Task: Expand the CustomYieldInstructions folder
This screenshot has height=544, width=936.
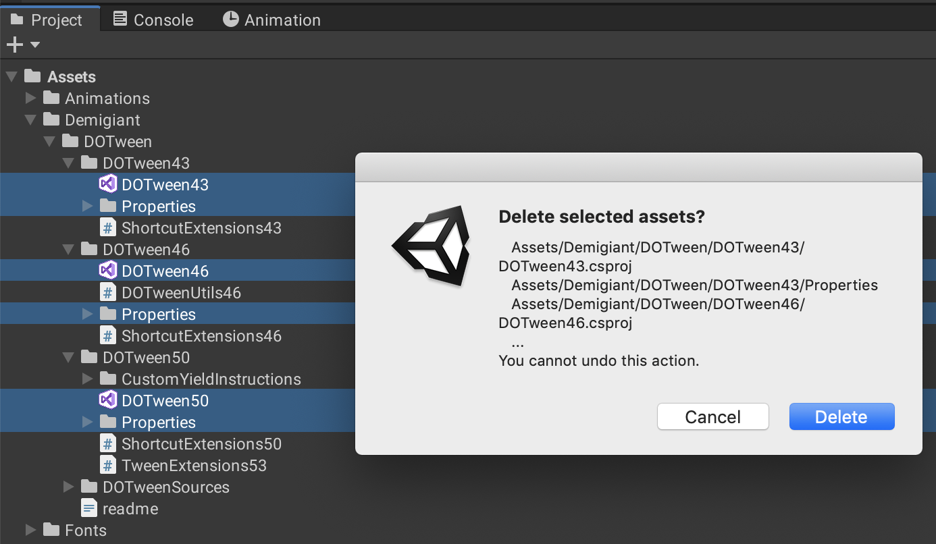Action: 87,379
